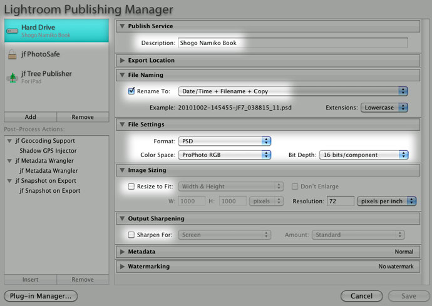
Task: Click the example filename text
Action: [235, 108]
